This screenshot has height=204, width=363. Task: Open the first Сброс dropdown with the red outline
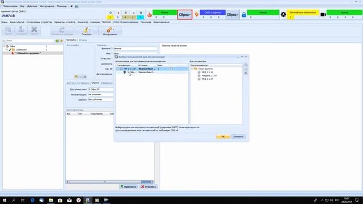184,15
